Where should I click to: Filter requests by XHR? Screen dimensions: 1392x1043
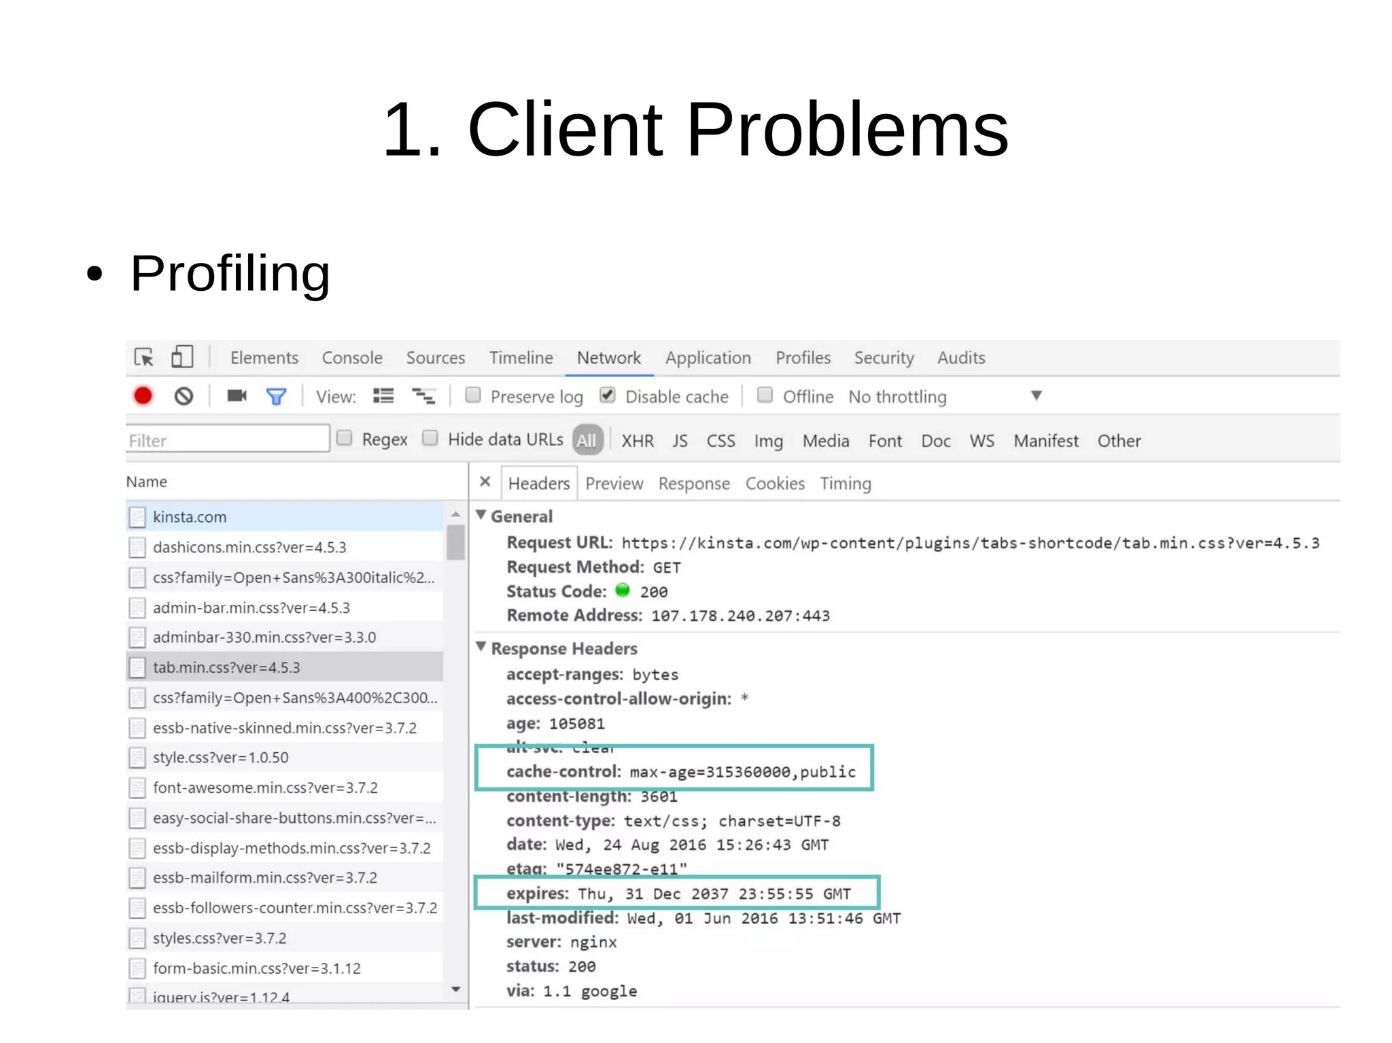click(638, 441)
